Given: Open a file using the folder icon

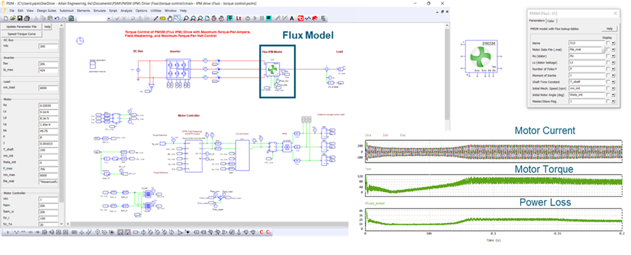Looking at the screenshot, I should 13,18.
